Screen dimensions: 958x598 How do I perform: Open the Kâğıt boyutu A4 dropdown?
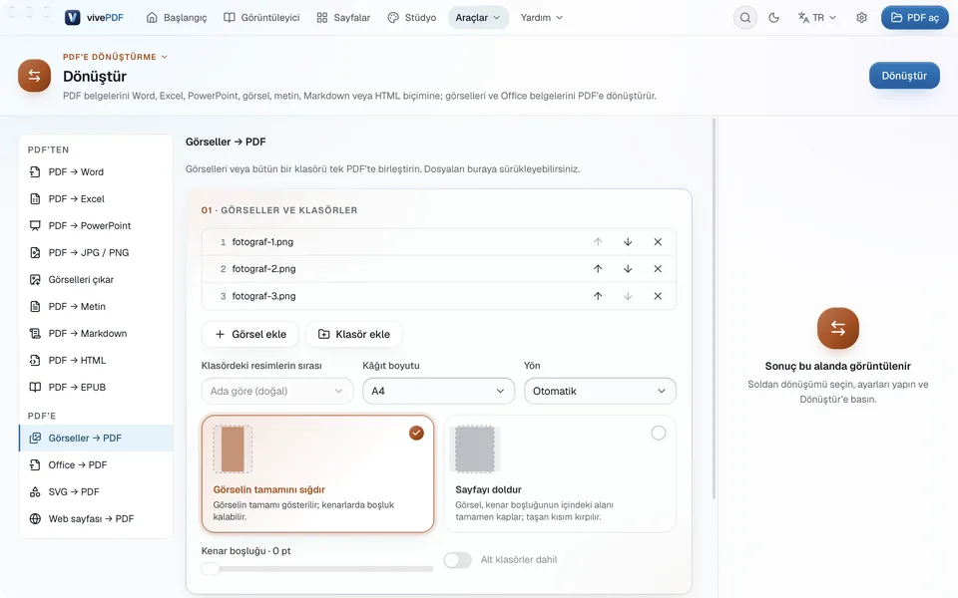coord(439,391)
